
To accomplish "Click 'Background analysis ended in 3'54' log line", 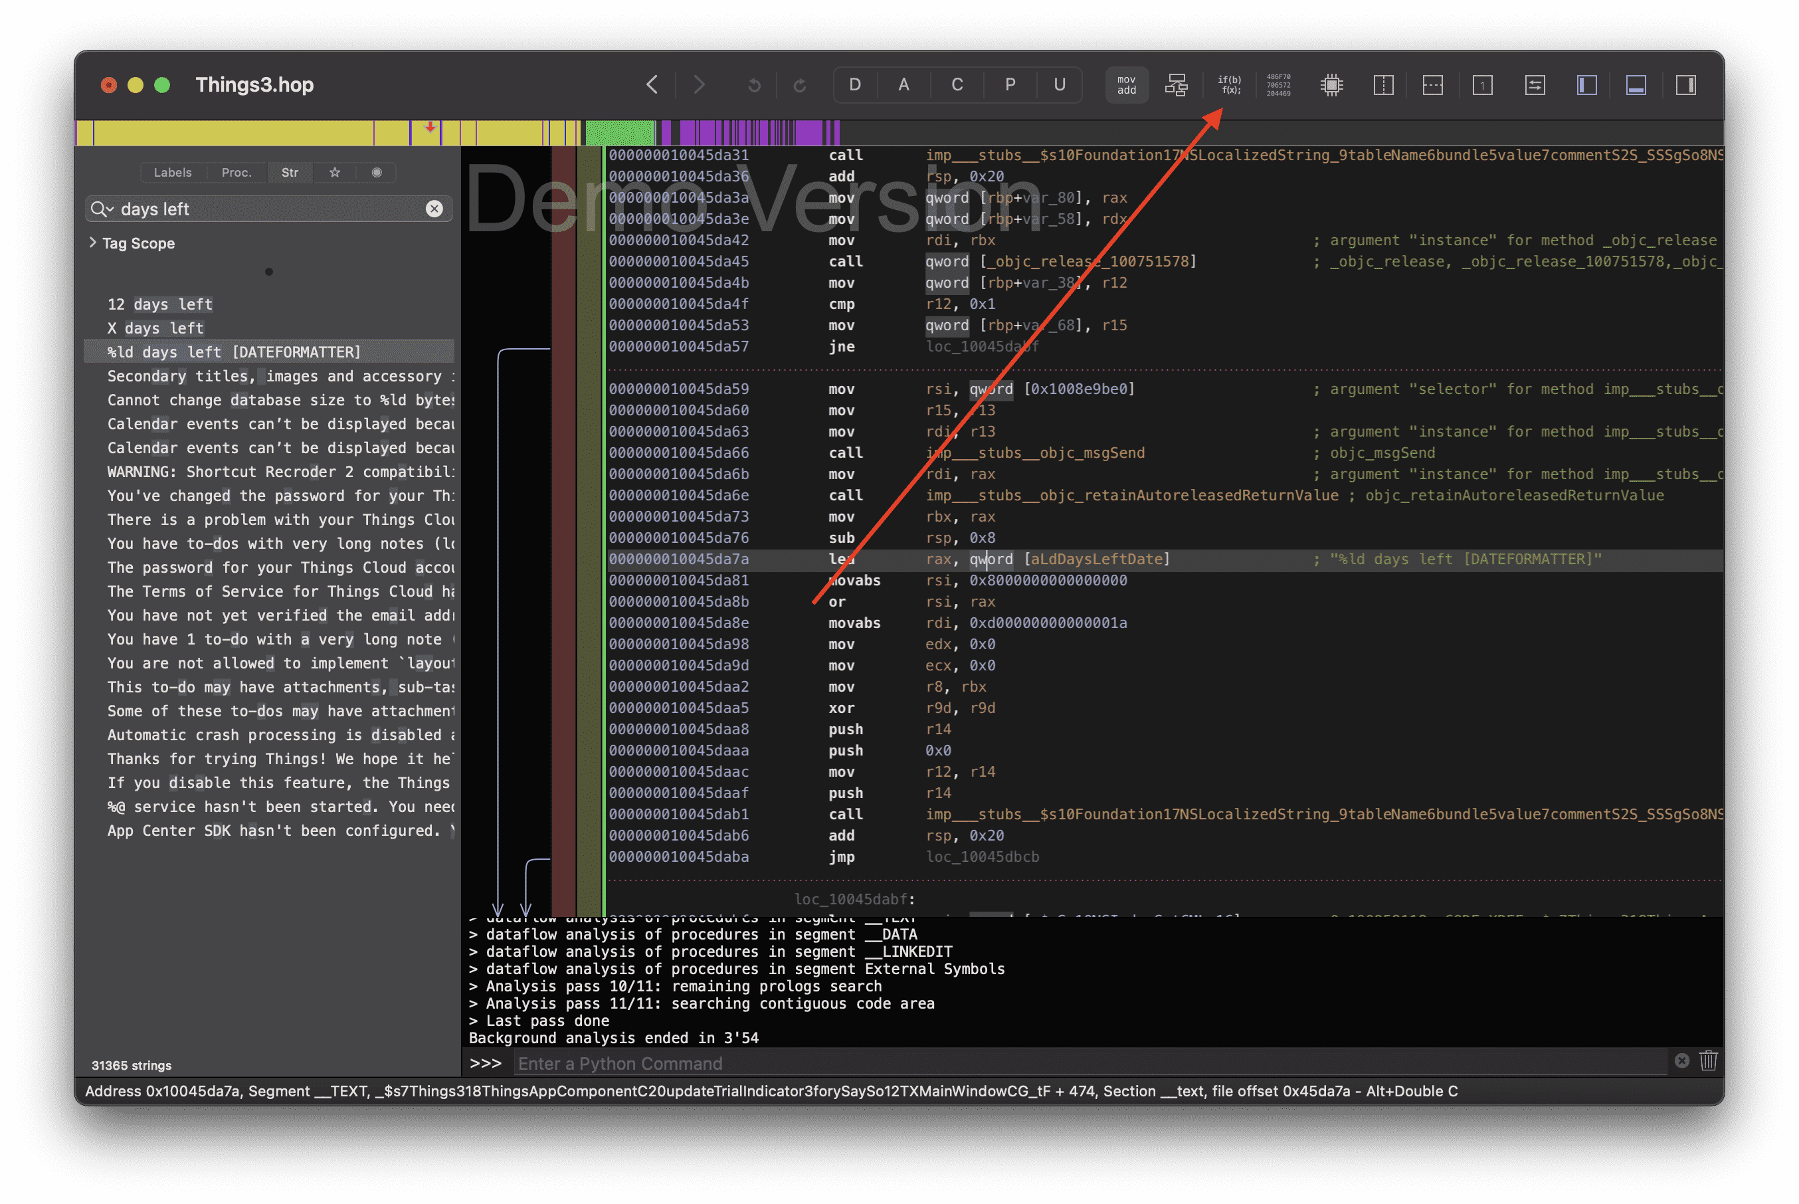I will [x=613, y=1038].
